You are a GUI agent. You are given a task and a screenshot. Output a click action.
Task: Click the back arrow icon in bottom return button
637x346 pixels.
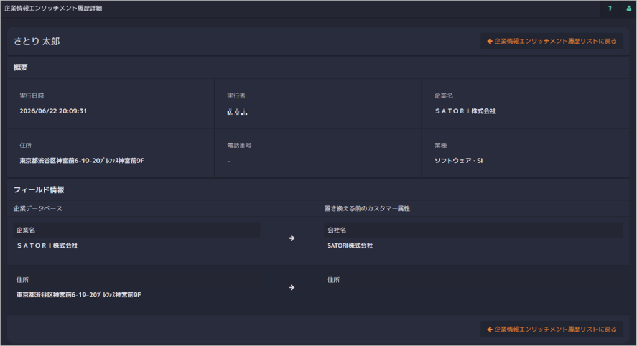tap(490, 329)
